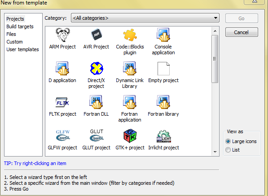The image size is (268, 196).
Task: Pick the Dynamic Link Library icon
Action: (x=130, y=69)
